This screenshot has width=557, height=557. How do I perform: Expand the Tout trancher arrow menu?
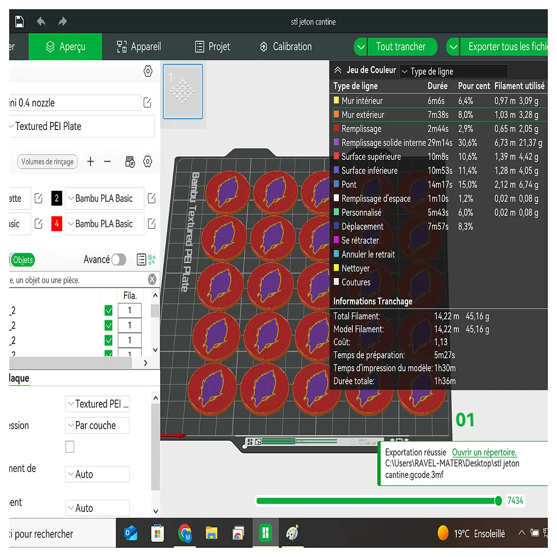pos(361,47)
